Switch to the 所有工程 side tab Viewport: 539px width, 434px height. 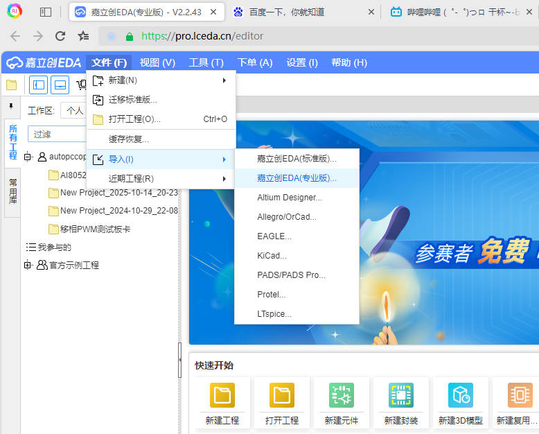12,142
